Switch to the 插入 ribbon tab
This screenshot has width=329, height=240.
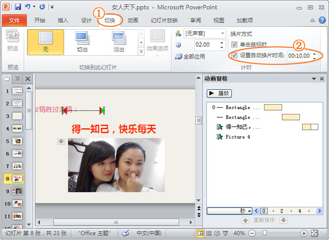[x=63, y=20]
